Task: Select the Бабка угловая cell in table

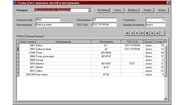Action: tap(63, 49)
